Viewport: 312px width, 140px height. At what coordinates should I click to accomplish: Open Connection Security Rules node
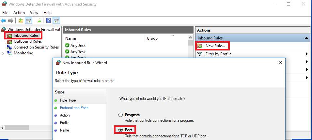(36, 47)
